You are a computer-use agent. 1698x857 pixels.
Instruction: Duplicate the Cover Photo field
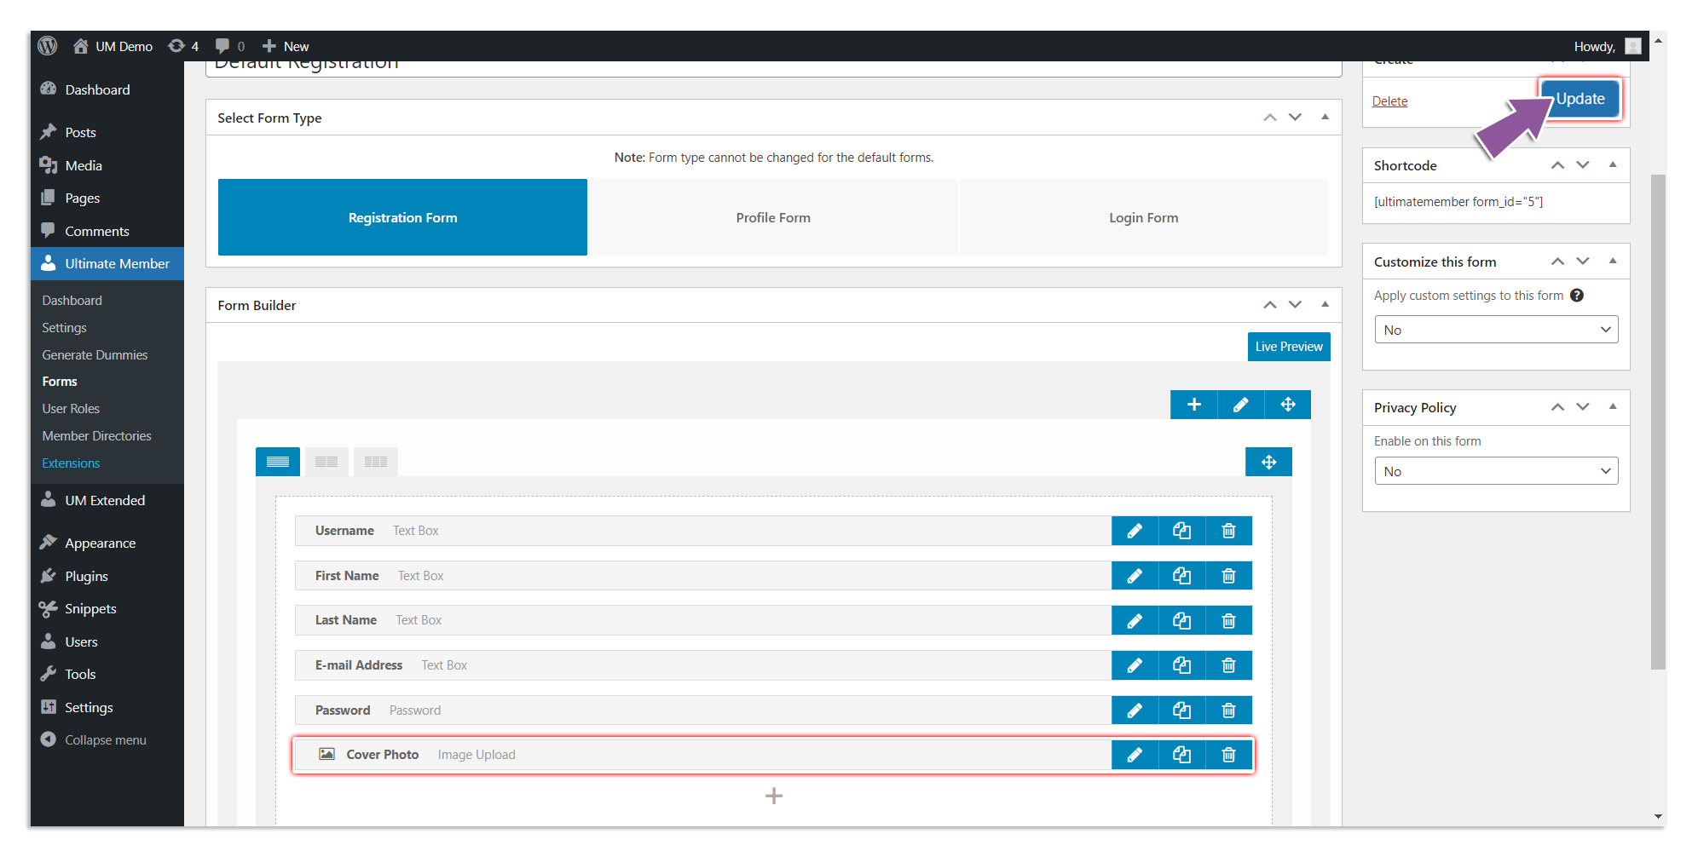coord(1181,755)
